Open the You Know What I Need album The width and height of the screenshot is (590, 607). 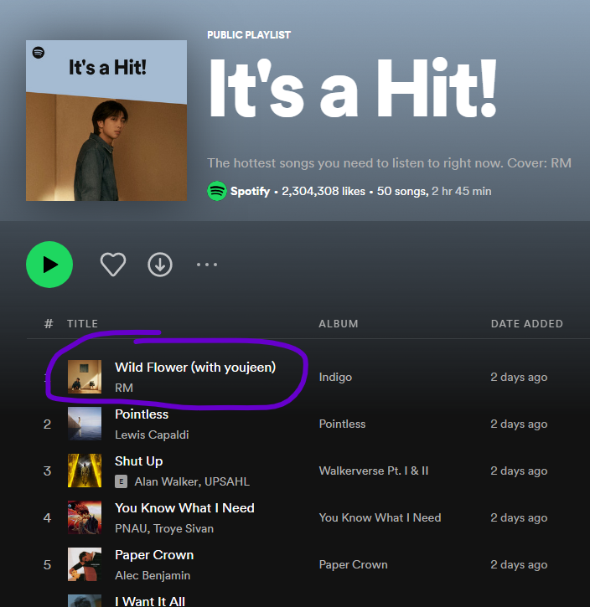(380, 517)
